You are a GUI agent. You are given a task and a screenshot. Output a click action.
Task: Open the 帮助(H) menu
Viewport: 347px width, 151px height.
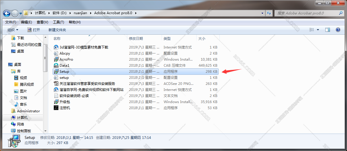75,22
